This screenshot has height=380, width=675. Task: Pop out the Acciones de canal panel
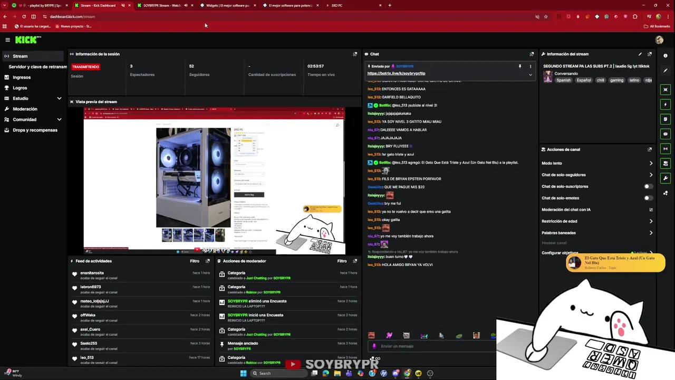click(650, 149)
